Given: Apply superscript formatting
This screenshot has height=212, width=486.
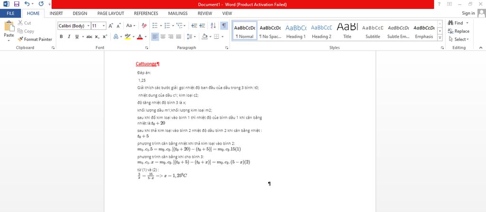Looking at the screenshot, I should 105,36.
